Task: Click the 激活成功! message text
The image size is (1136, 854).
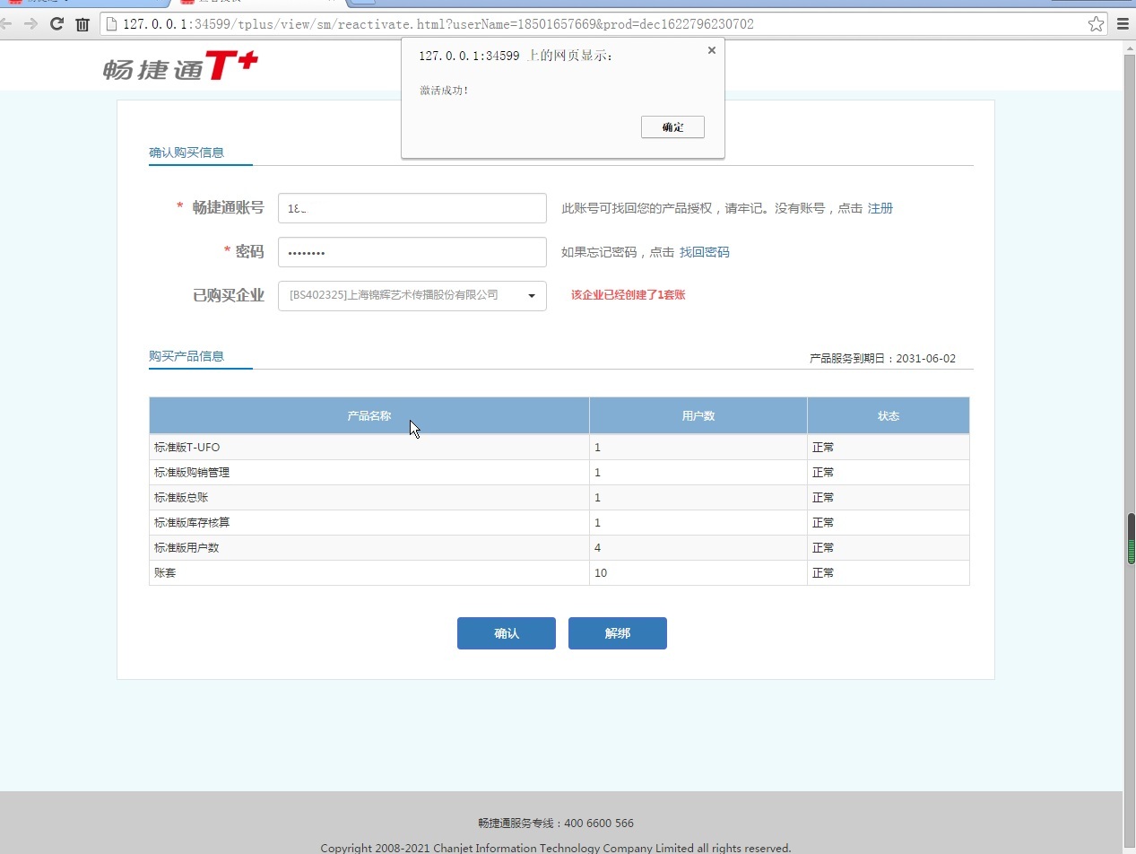Action: pos(444,91)
